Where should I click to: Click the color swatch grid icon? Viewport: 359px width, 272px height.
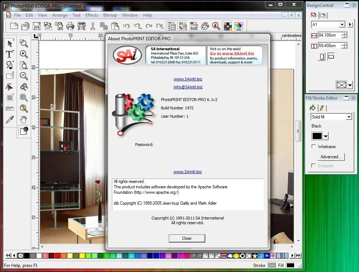(228, 26)
